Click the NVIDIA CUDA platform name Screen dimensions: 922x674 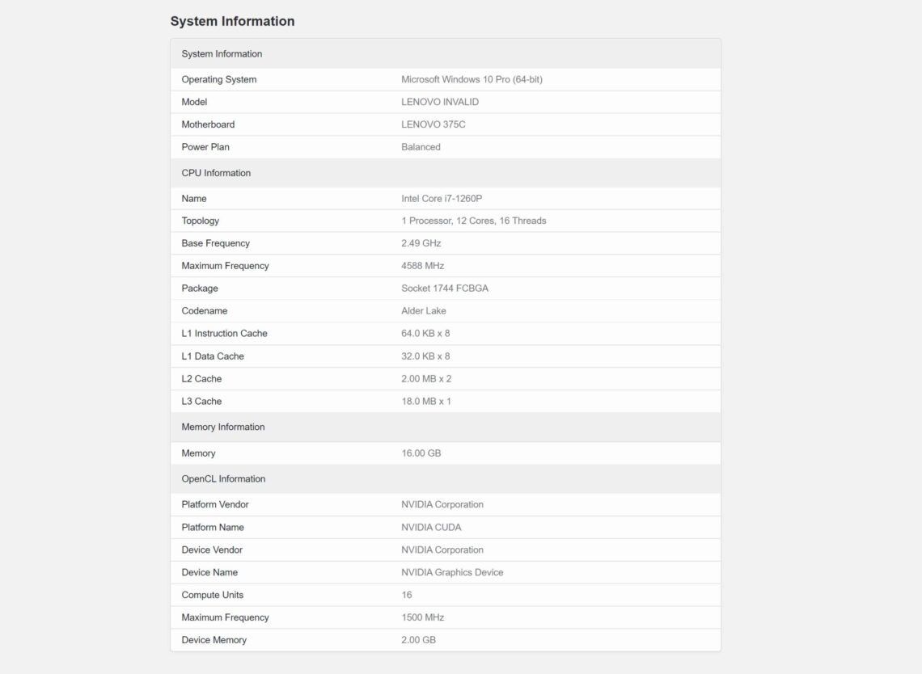(x=431, y=527)
